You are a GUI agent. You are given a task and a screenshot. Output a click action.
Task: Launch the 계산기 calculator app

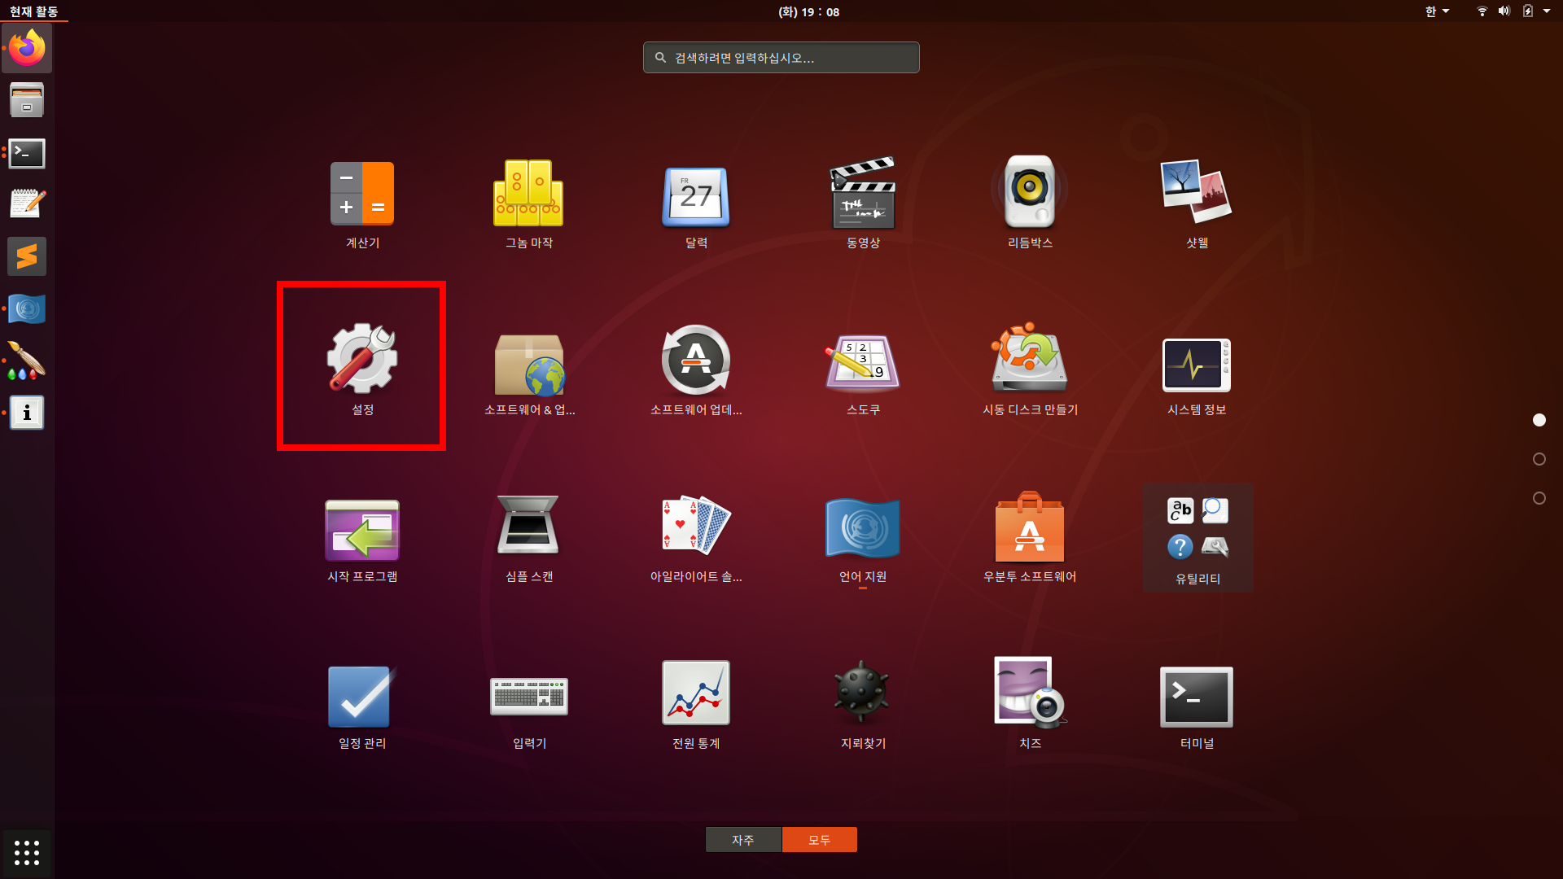point(362,194)
